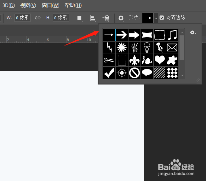
Task: Select the envelope shape preset
Action: [172, 48]
